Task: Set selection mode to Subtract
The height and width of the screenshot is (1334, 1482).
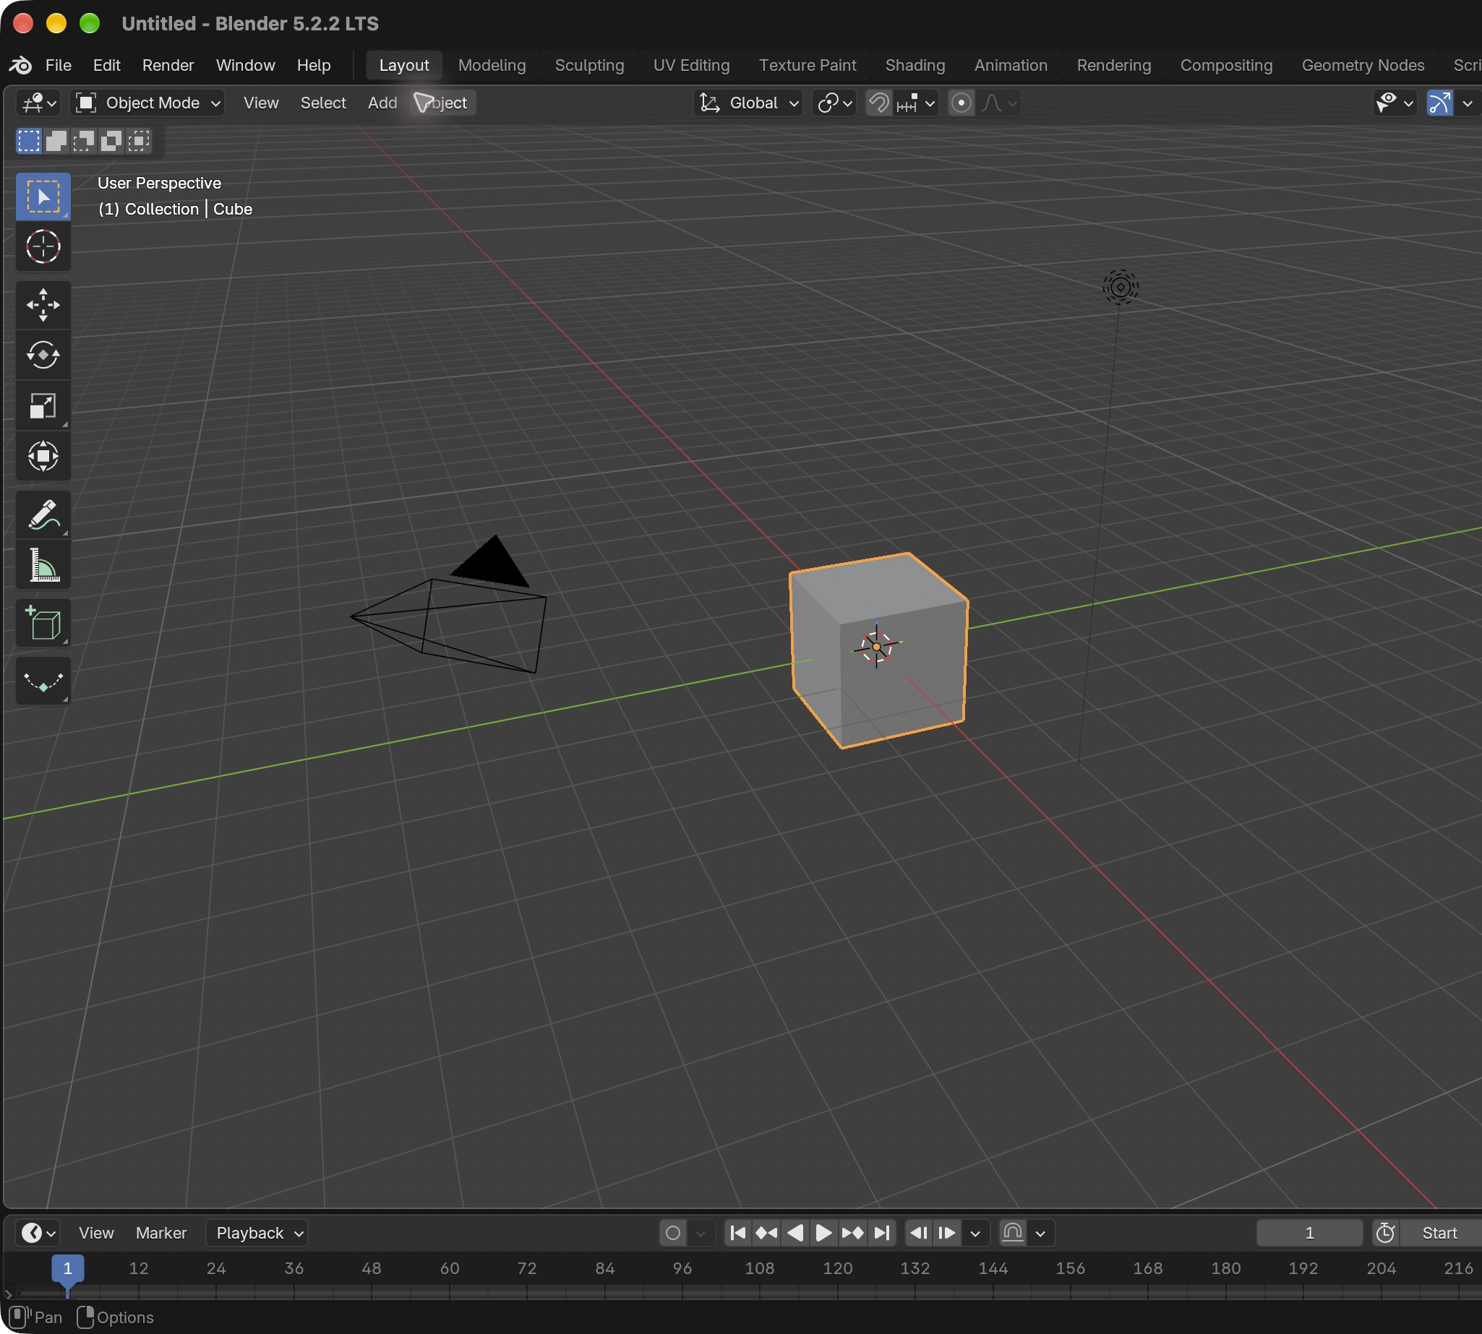Action: (x=84, y=140)
